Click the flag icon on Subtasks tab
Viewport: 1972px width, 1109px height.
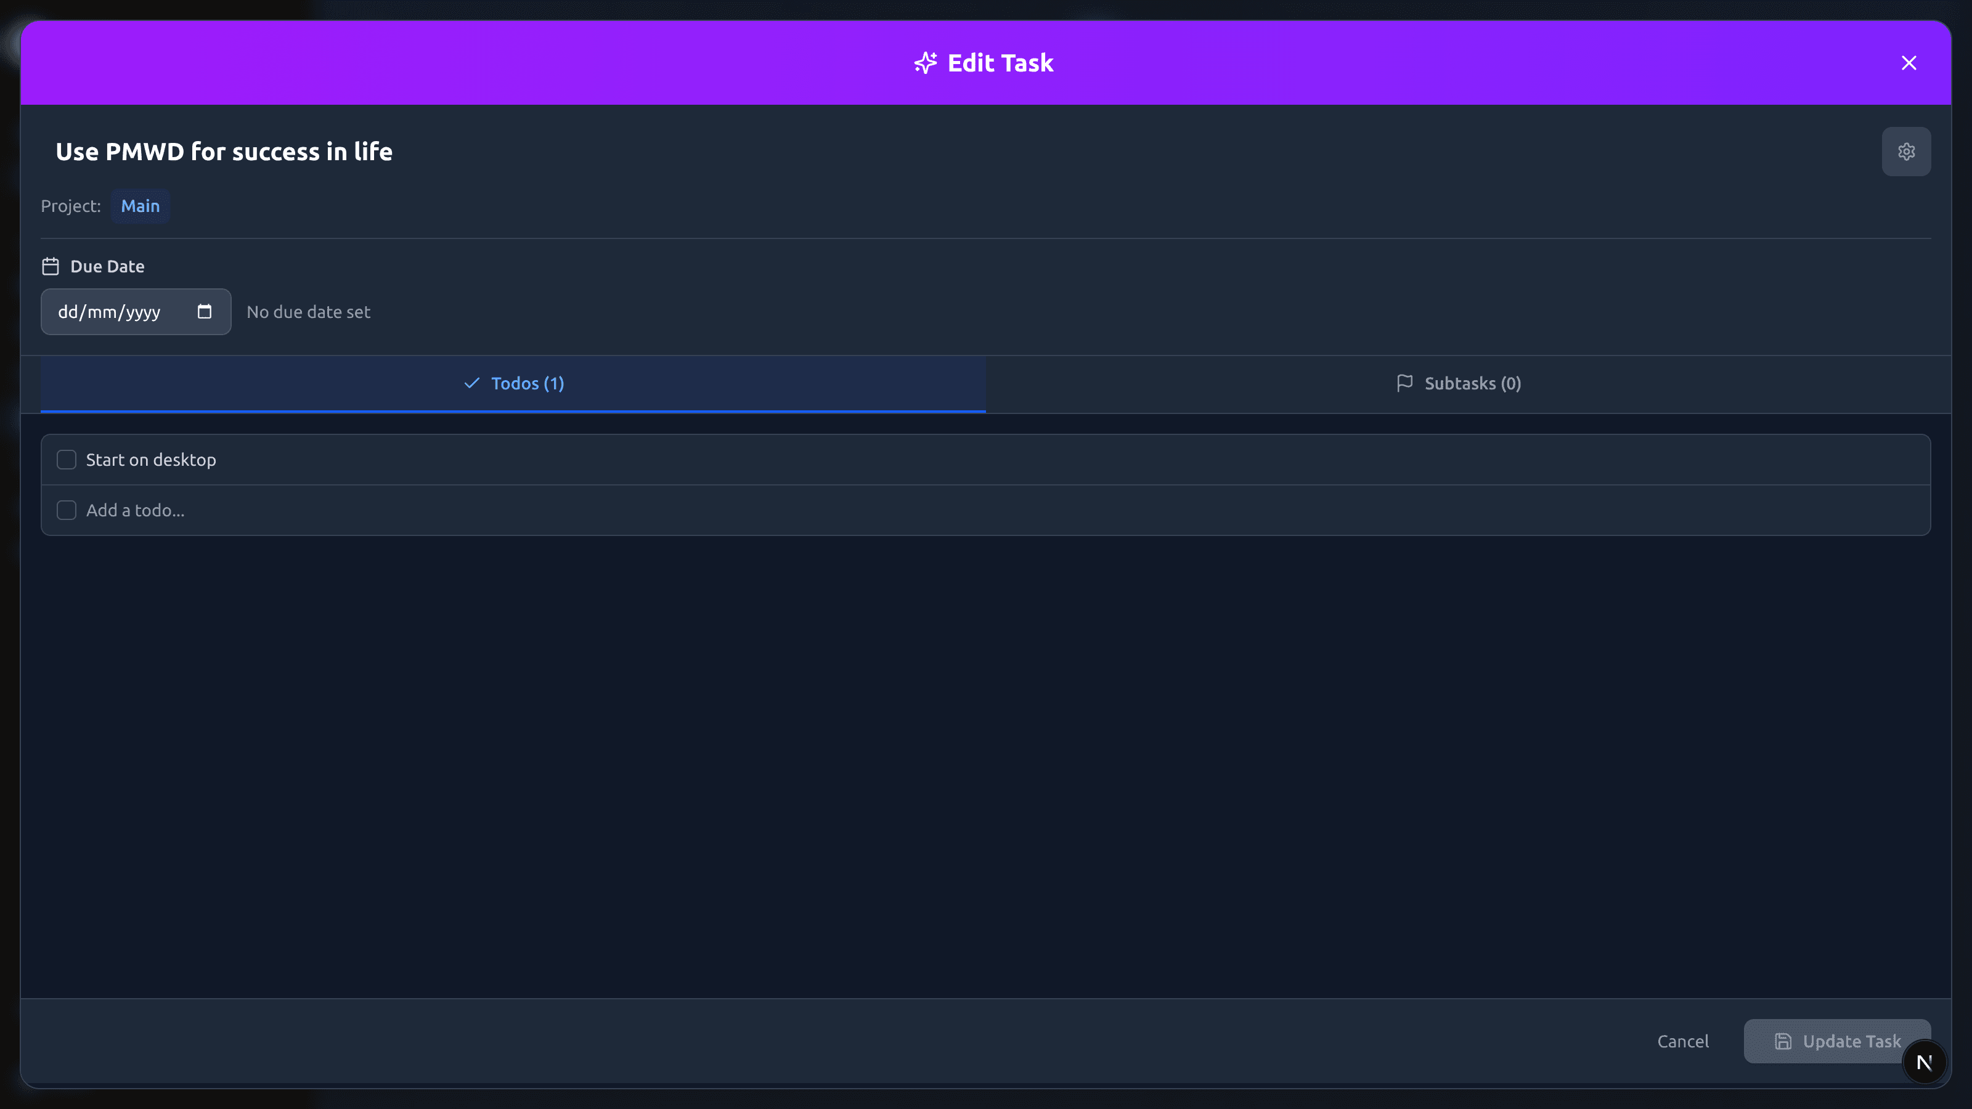tap(1404, 383)
